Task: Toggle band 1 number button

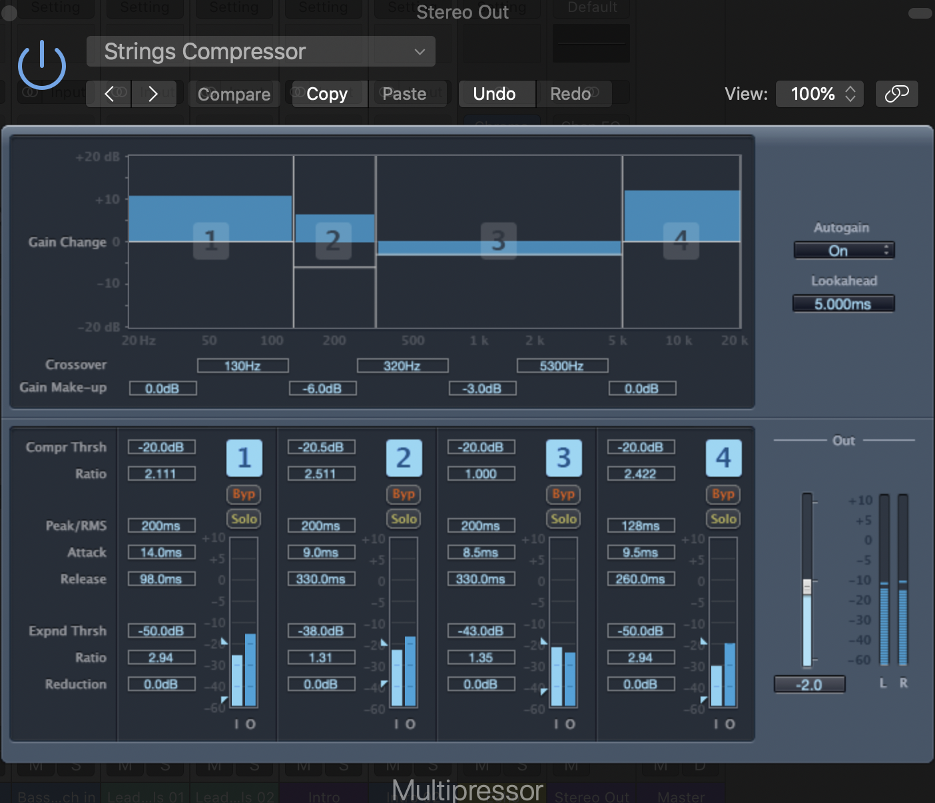Action: point(244,458)
